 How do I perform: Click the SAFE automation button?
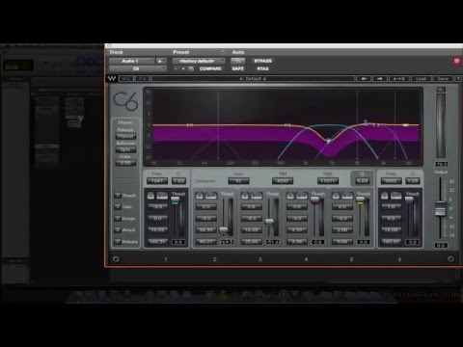coord(238,68)
